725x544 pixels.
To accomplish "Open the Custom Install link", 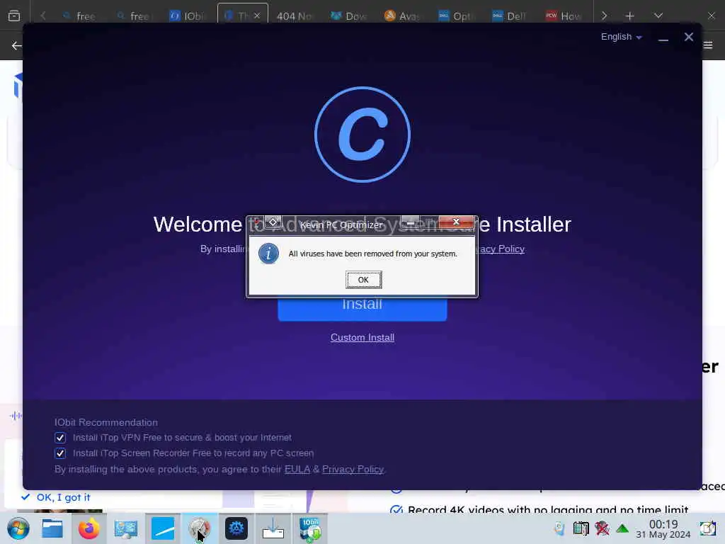I will click(362, 338).
